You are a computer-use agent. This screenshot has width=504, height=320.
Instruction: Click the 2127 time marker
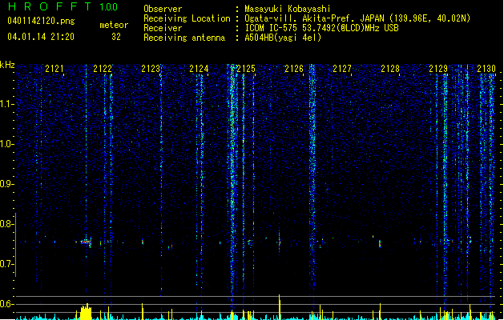click(342, 69)
